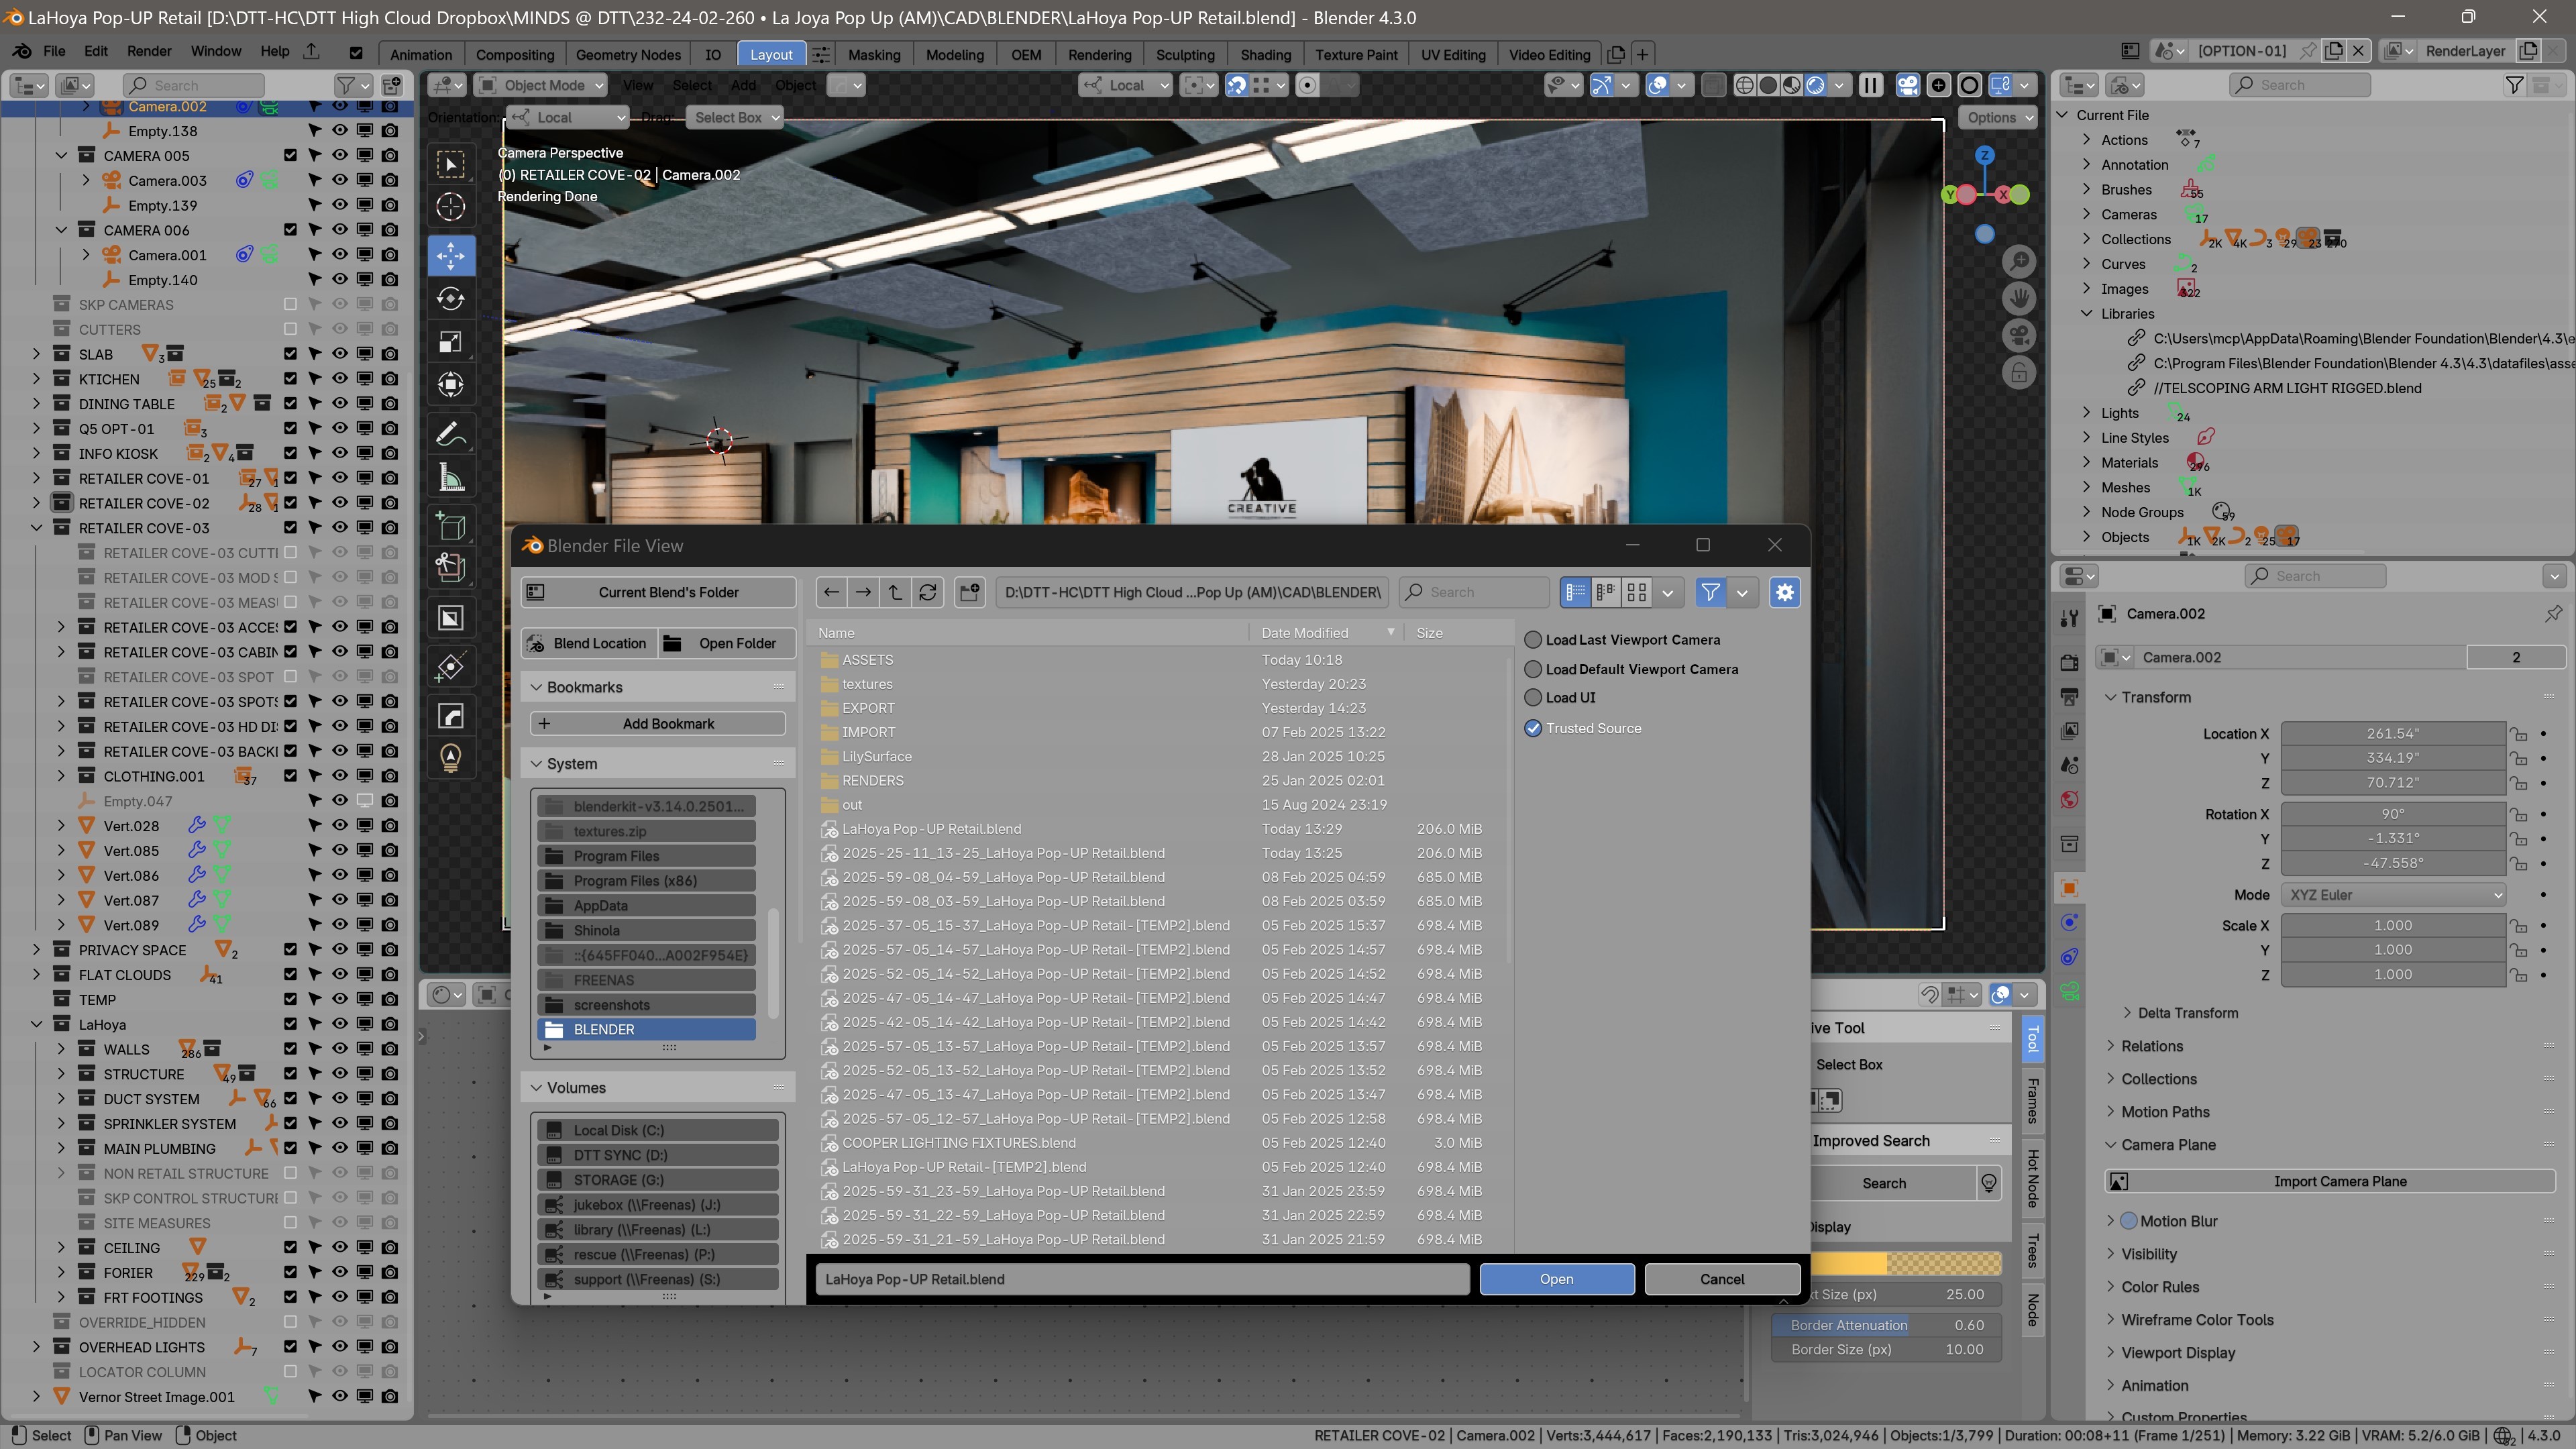Go back to previous folder in File View
This screenshot has height=1449, width=2576.
click(831, 592)
